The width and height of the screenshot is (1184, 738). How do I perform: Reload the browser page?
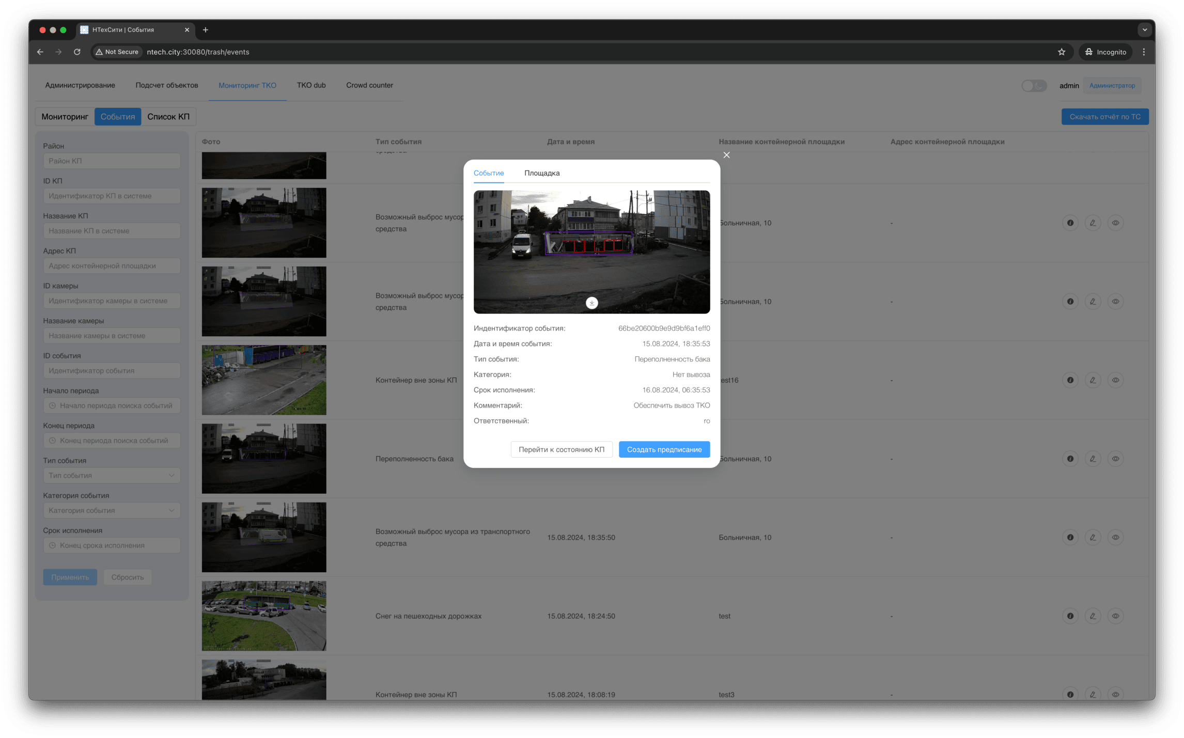tap(77, 52)
